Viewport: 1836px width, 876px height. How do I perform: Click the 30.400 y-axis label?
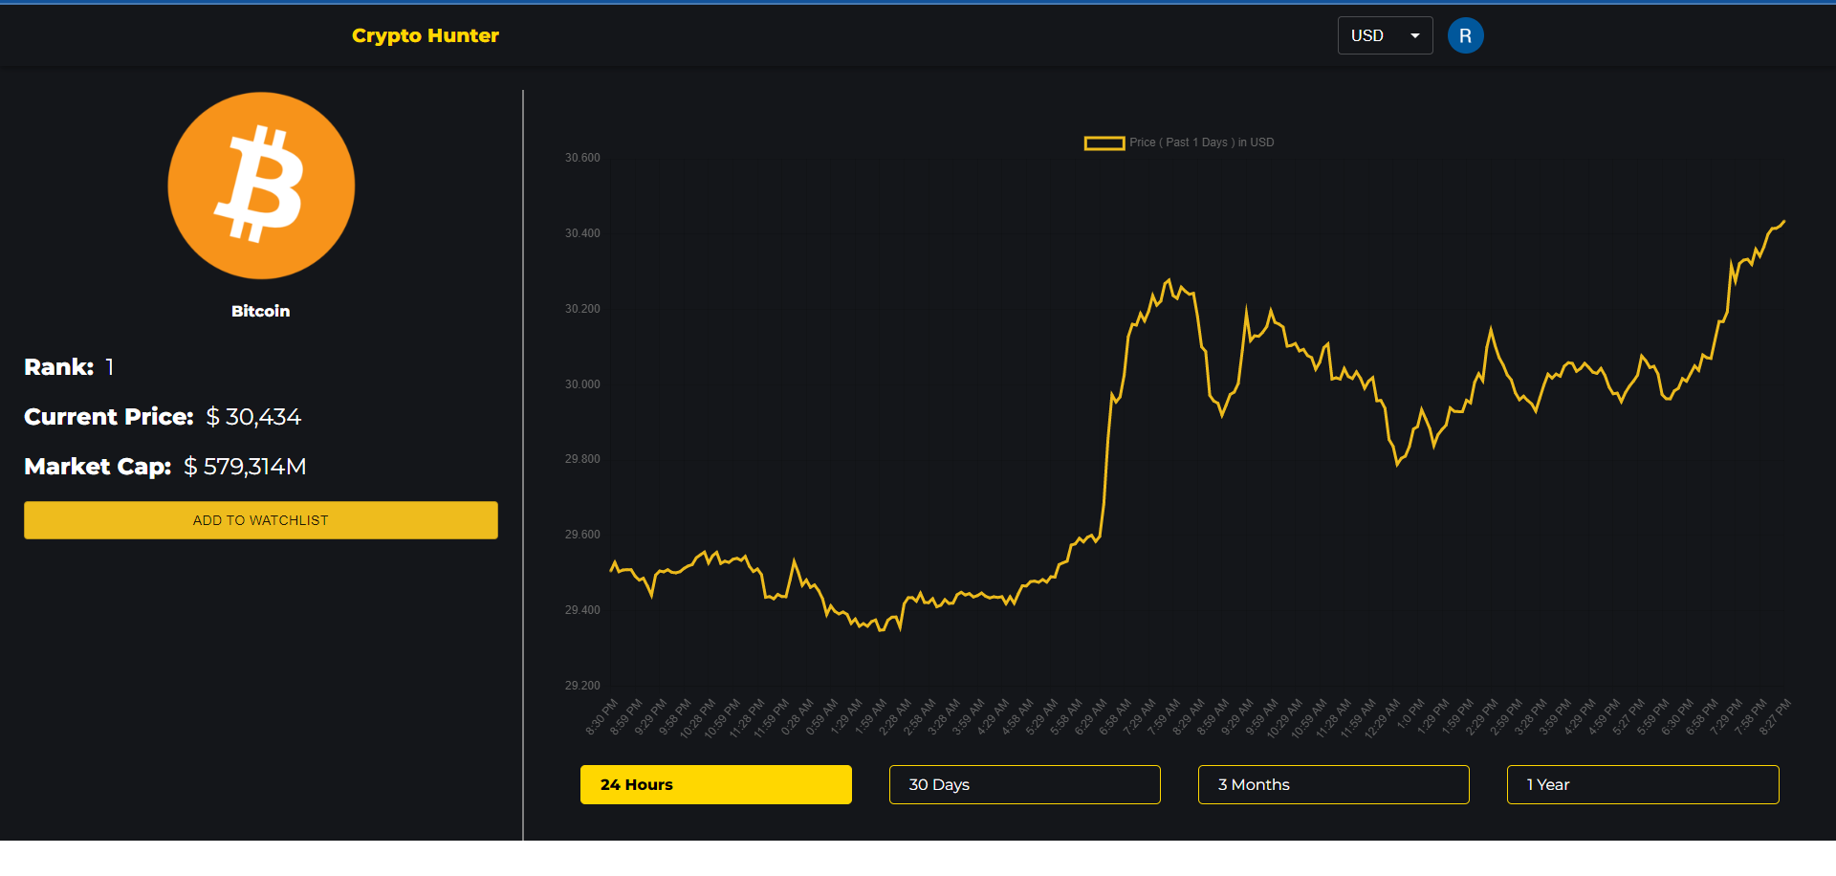point(582,233)
